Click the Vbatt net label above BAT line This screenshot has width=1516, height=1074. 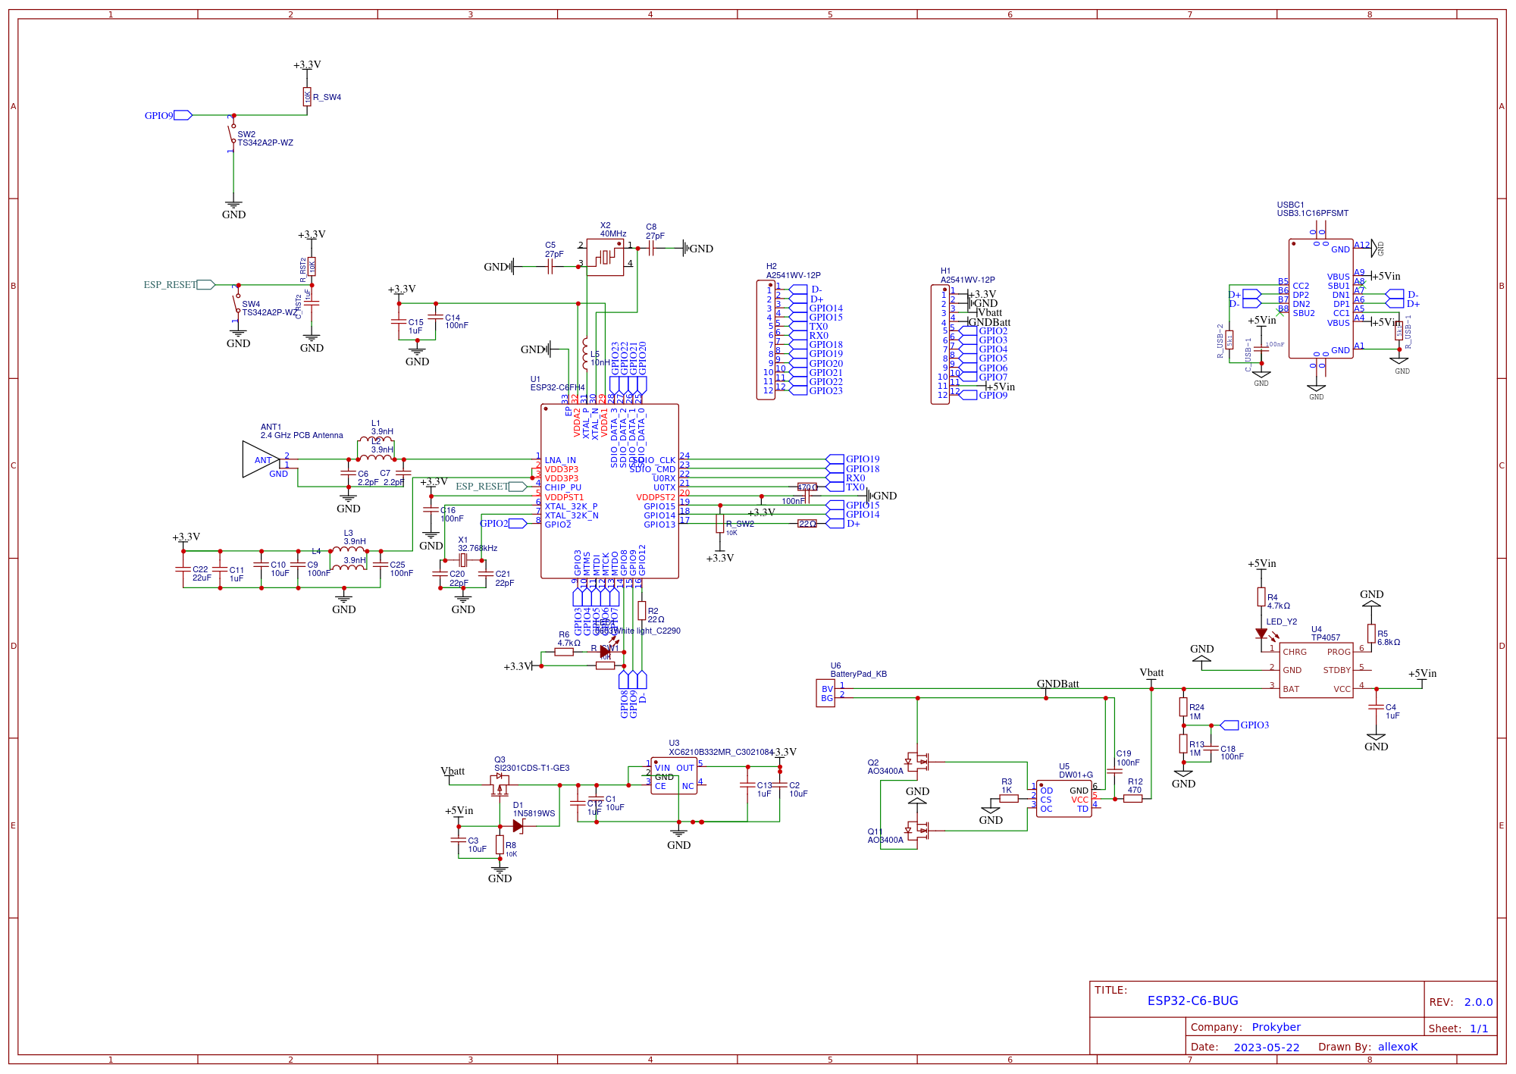[x=1151, y=672]
